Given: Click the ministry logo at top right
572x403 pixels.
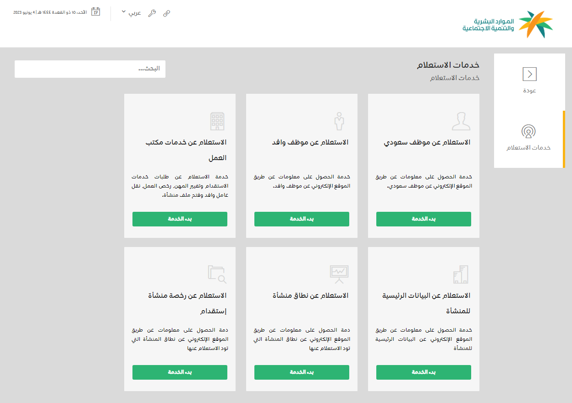Looking at the screenshot, I should (508, 24).
